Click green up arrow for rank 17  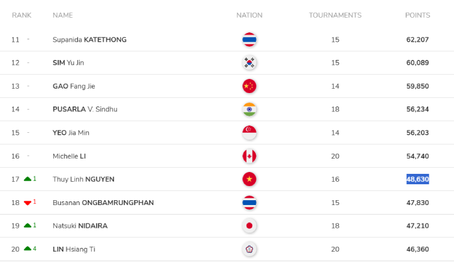point(28,179)
